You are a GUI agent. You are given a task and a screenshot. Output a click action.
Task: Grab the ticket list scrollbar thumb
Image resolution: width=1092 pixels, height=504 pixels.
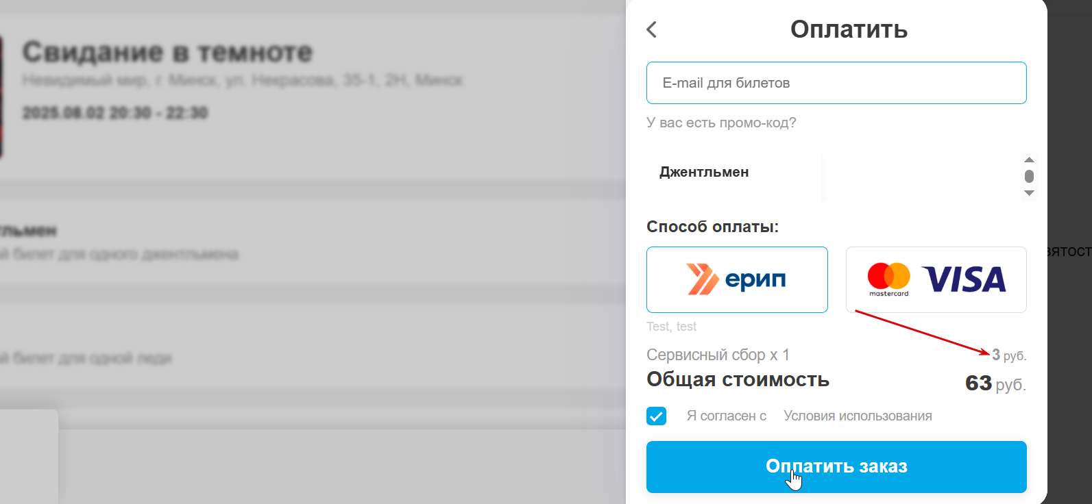(1029, 176)
